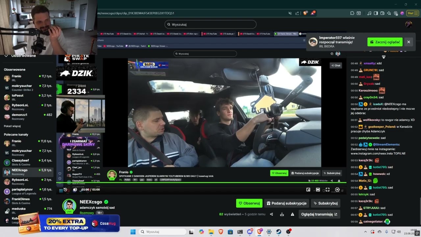Download the clip via download icon
This screenshot has width=421, height=237.
(x=282, y=214)
